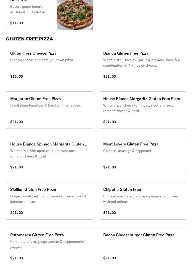Click the BLT Pizza photo thumbnail
Screen dimensions: 192x270
tap(75, 14)
